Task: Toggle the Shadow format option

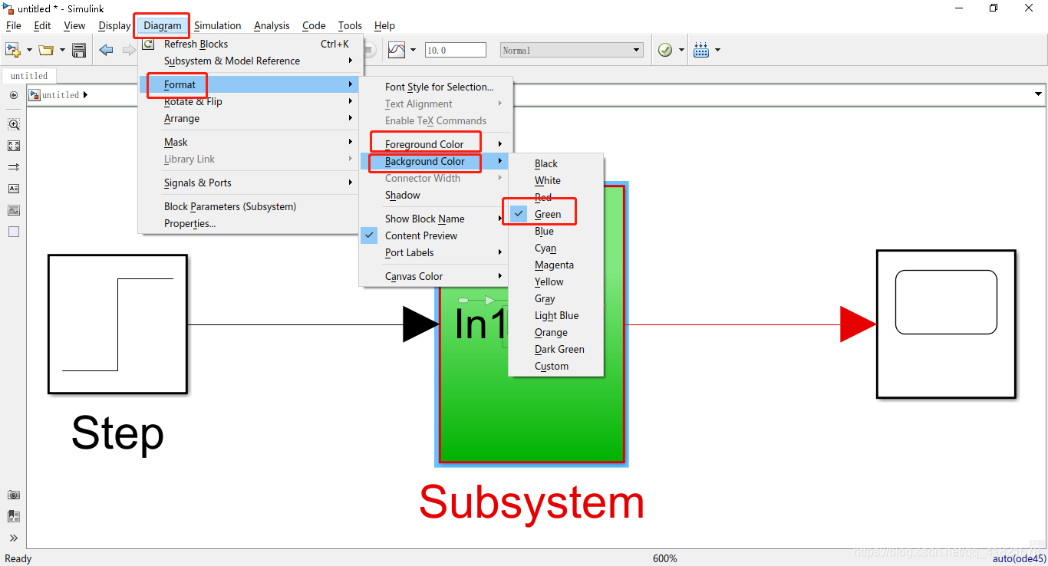Action: pyautogui.click(x=403, y=195)
